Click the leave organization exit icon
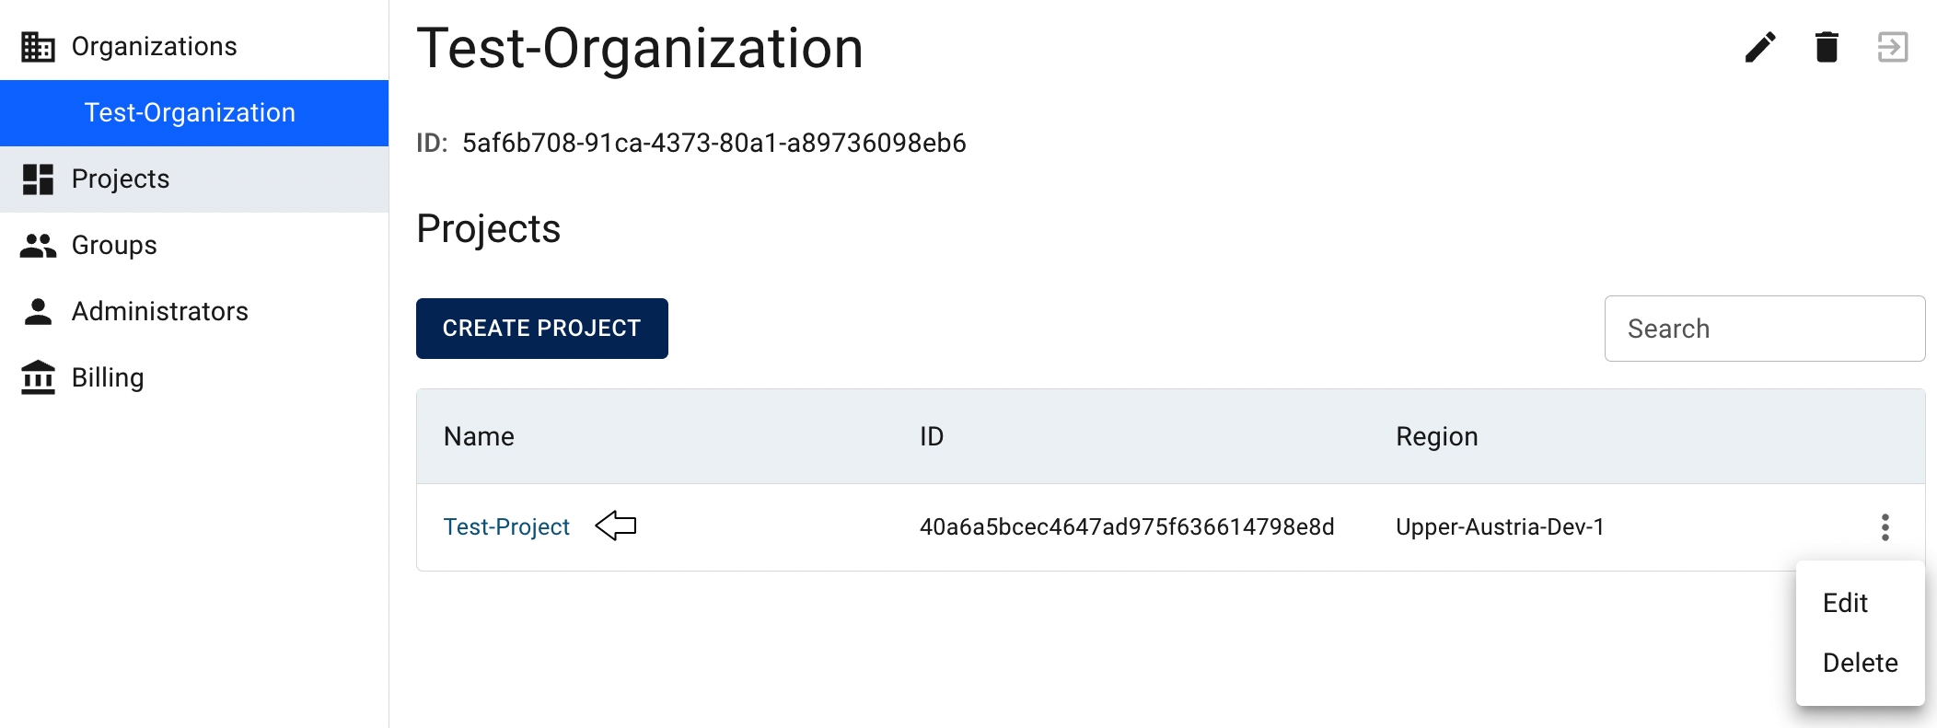Image resolution: width=1937 pixels, height=728 pixels. (x=1893, y=47)
